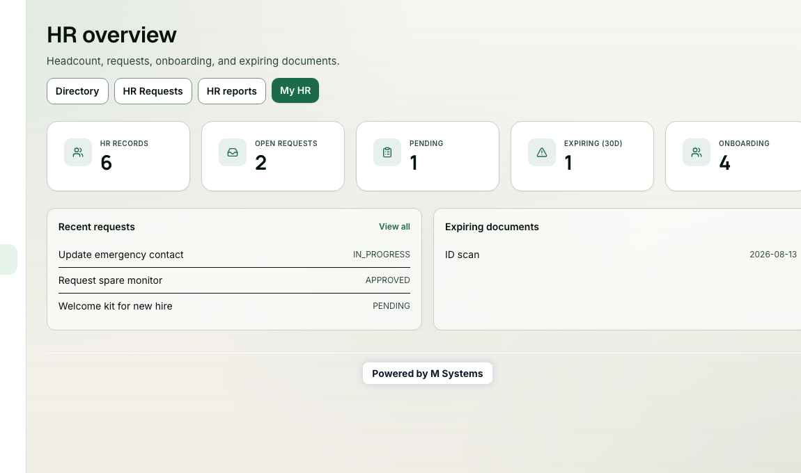The height and width of the screenshot is (473, 801).
Task: Click the Open Requests inbox icon
Action: [233, 152]
